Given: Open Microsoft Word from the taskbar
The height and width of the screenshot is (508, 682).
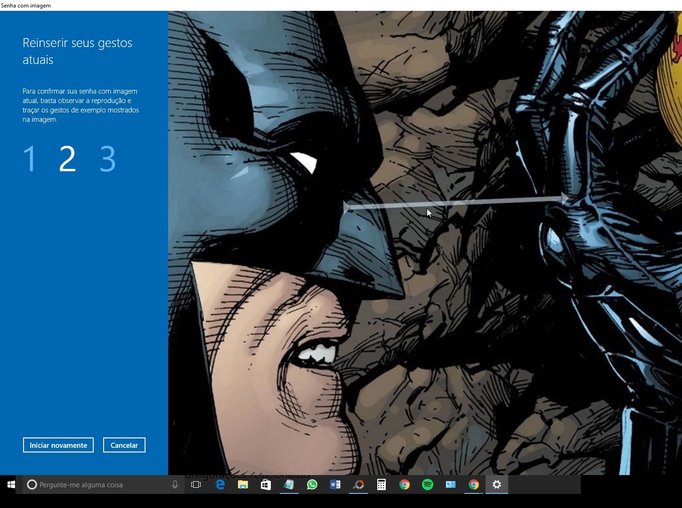Looking at the screenshot, I should pos(335,484).
